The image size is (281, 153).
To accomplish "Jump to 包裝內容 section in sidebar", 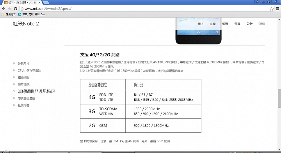I will (x=23, y=105).
